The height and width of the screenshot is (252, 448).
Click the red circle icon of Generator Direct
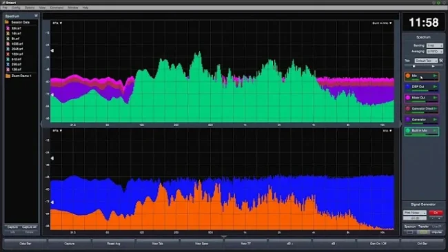point(408,109)
